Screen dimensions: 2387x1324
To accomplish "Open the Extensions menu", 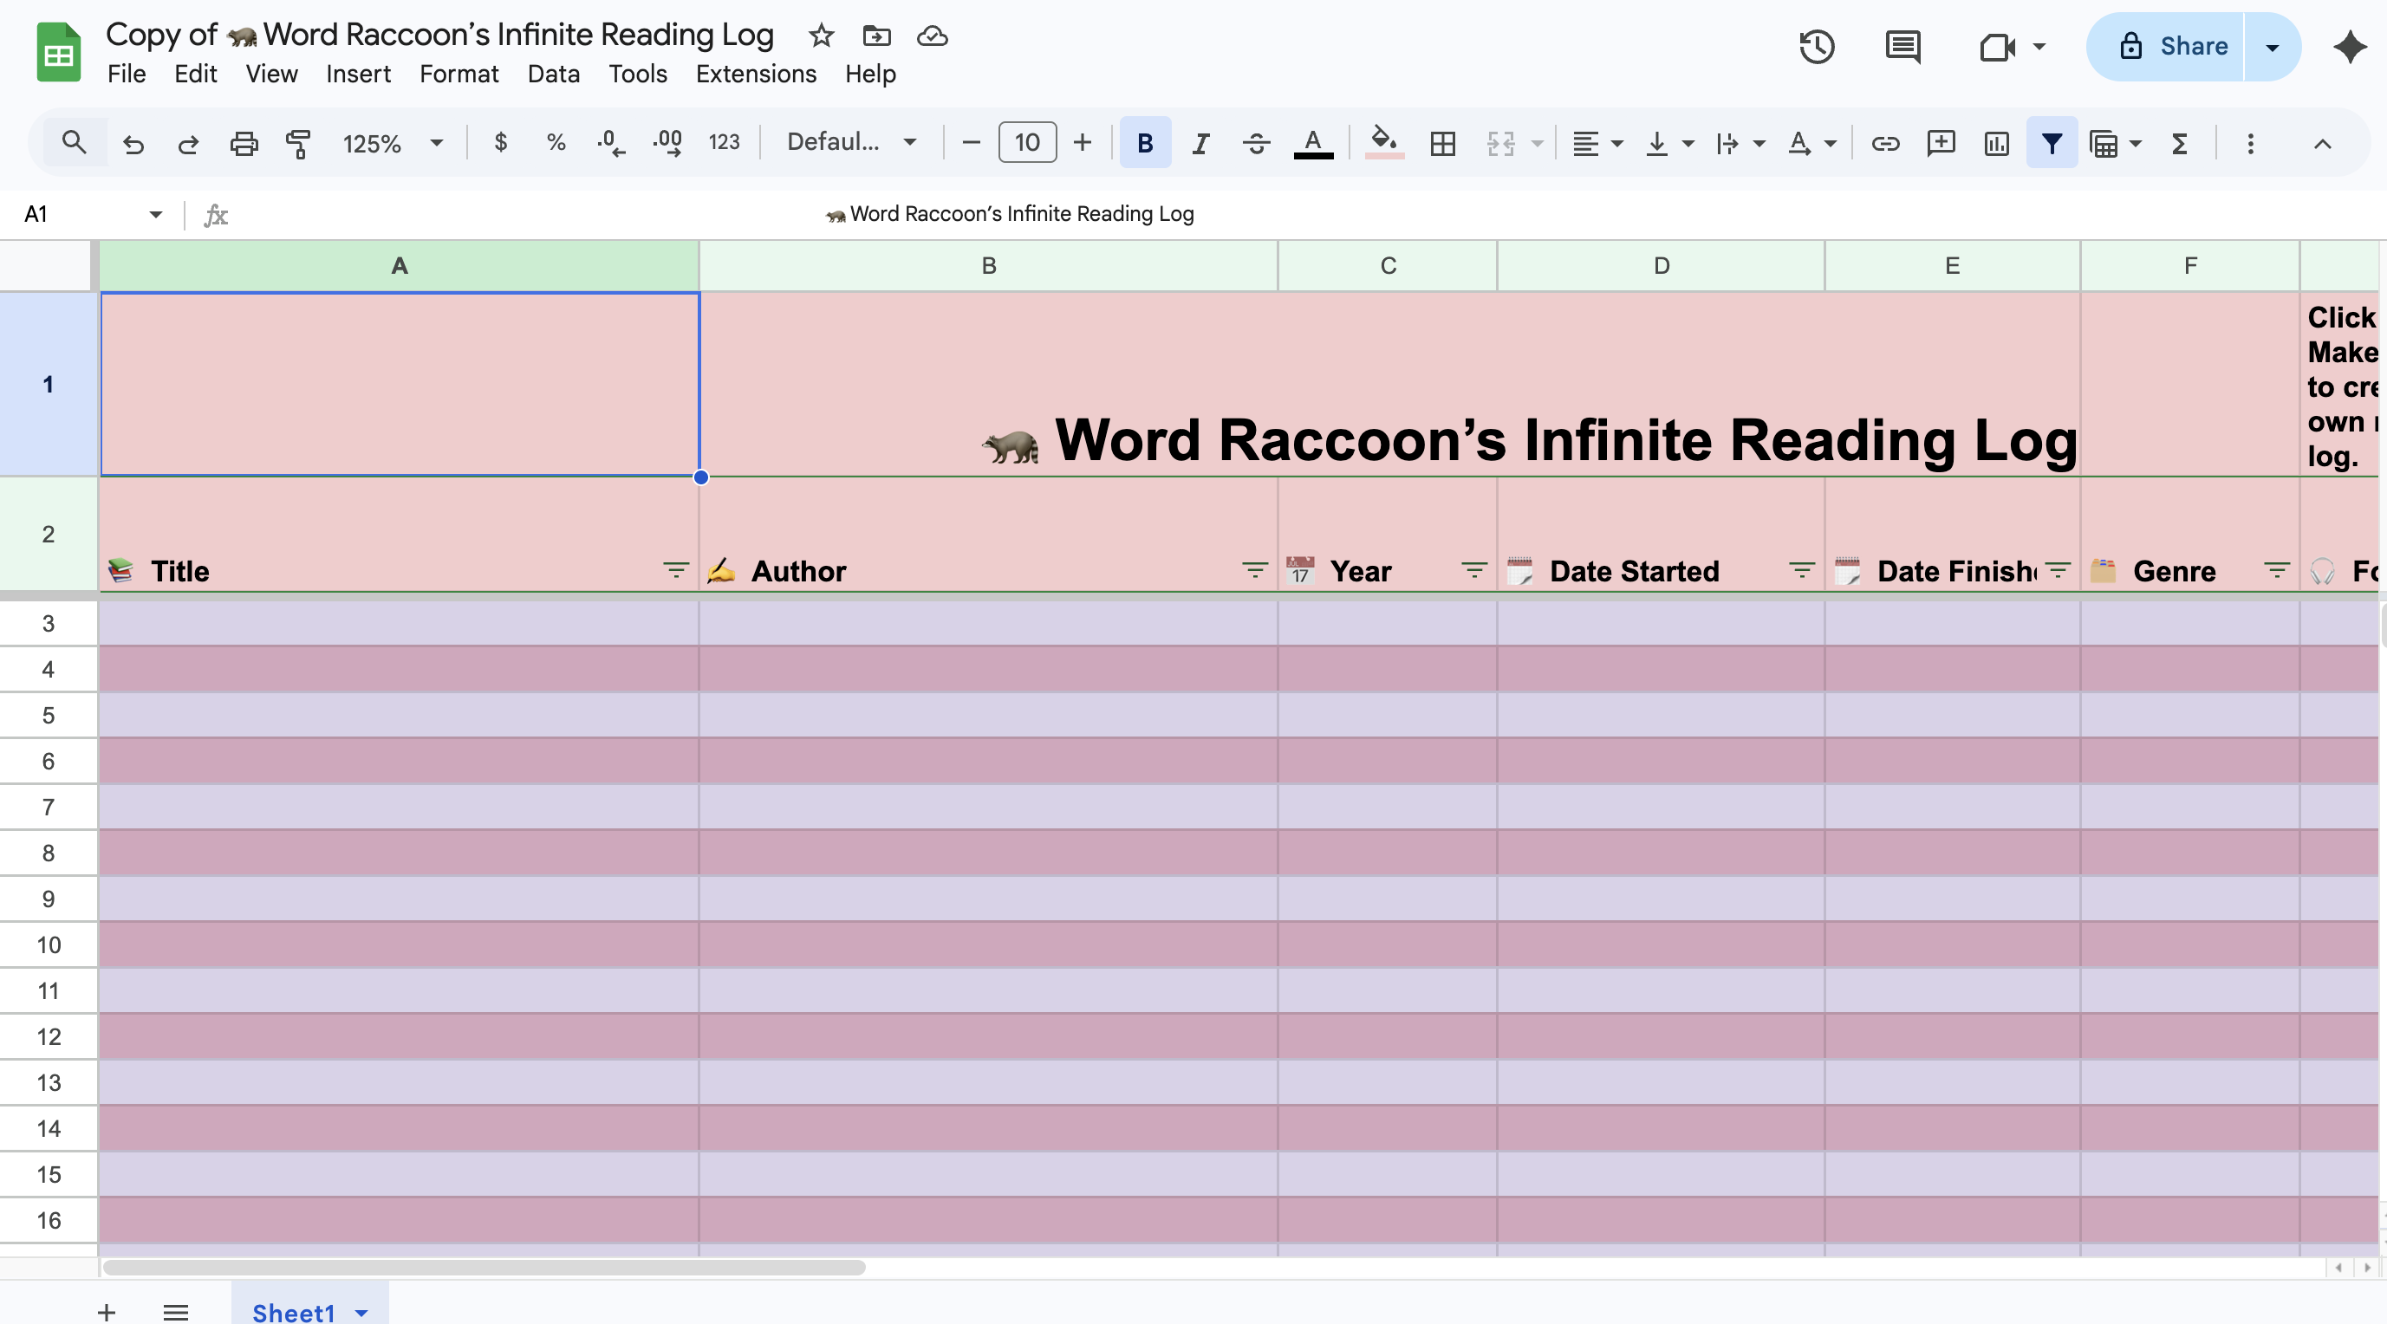I will (x=755, y=75).
